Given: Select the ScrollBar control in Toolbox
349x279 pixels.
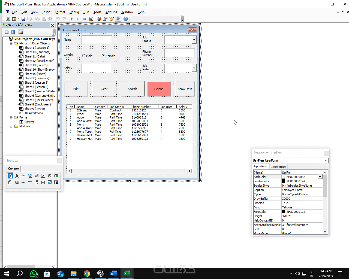Looking at the screenshot, I should point(37,182).
